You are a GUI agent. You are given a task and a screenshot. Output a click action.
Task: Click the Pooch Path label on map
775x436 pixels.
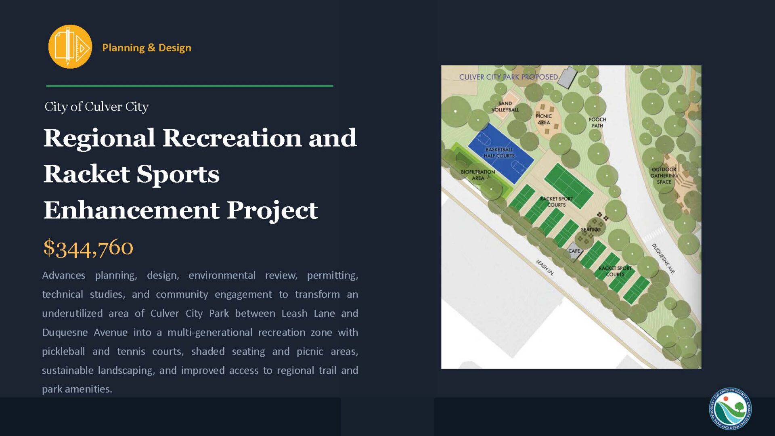597,122
